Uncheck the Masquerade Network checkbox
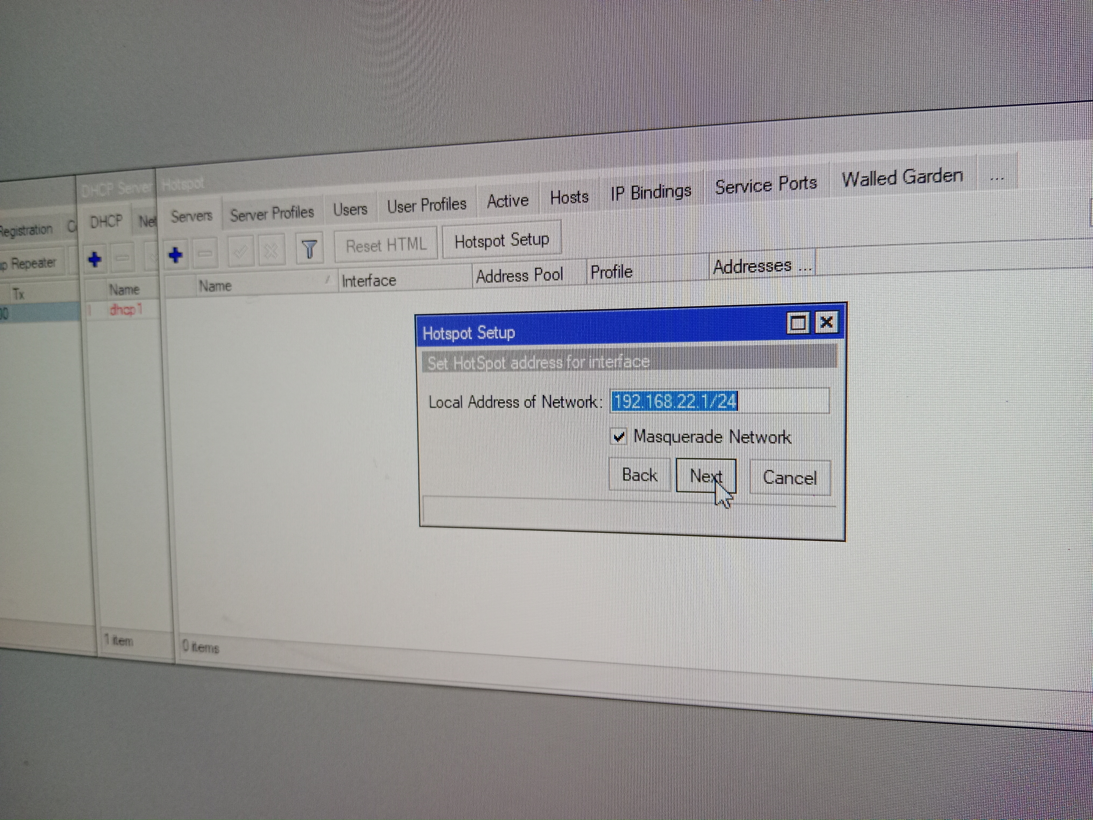The width and height of the screenshot is (1093, 820). [619, 437]
